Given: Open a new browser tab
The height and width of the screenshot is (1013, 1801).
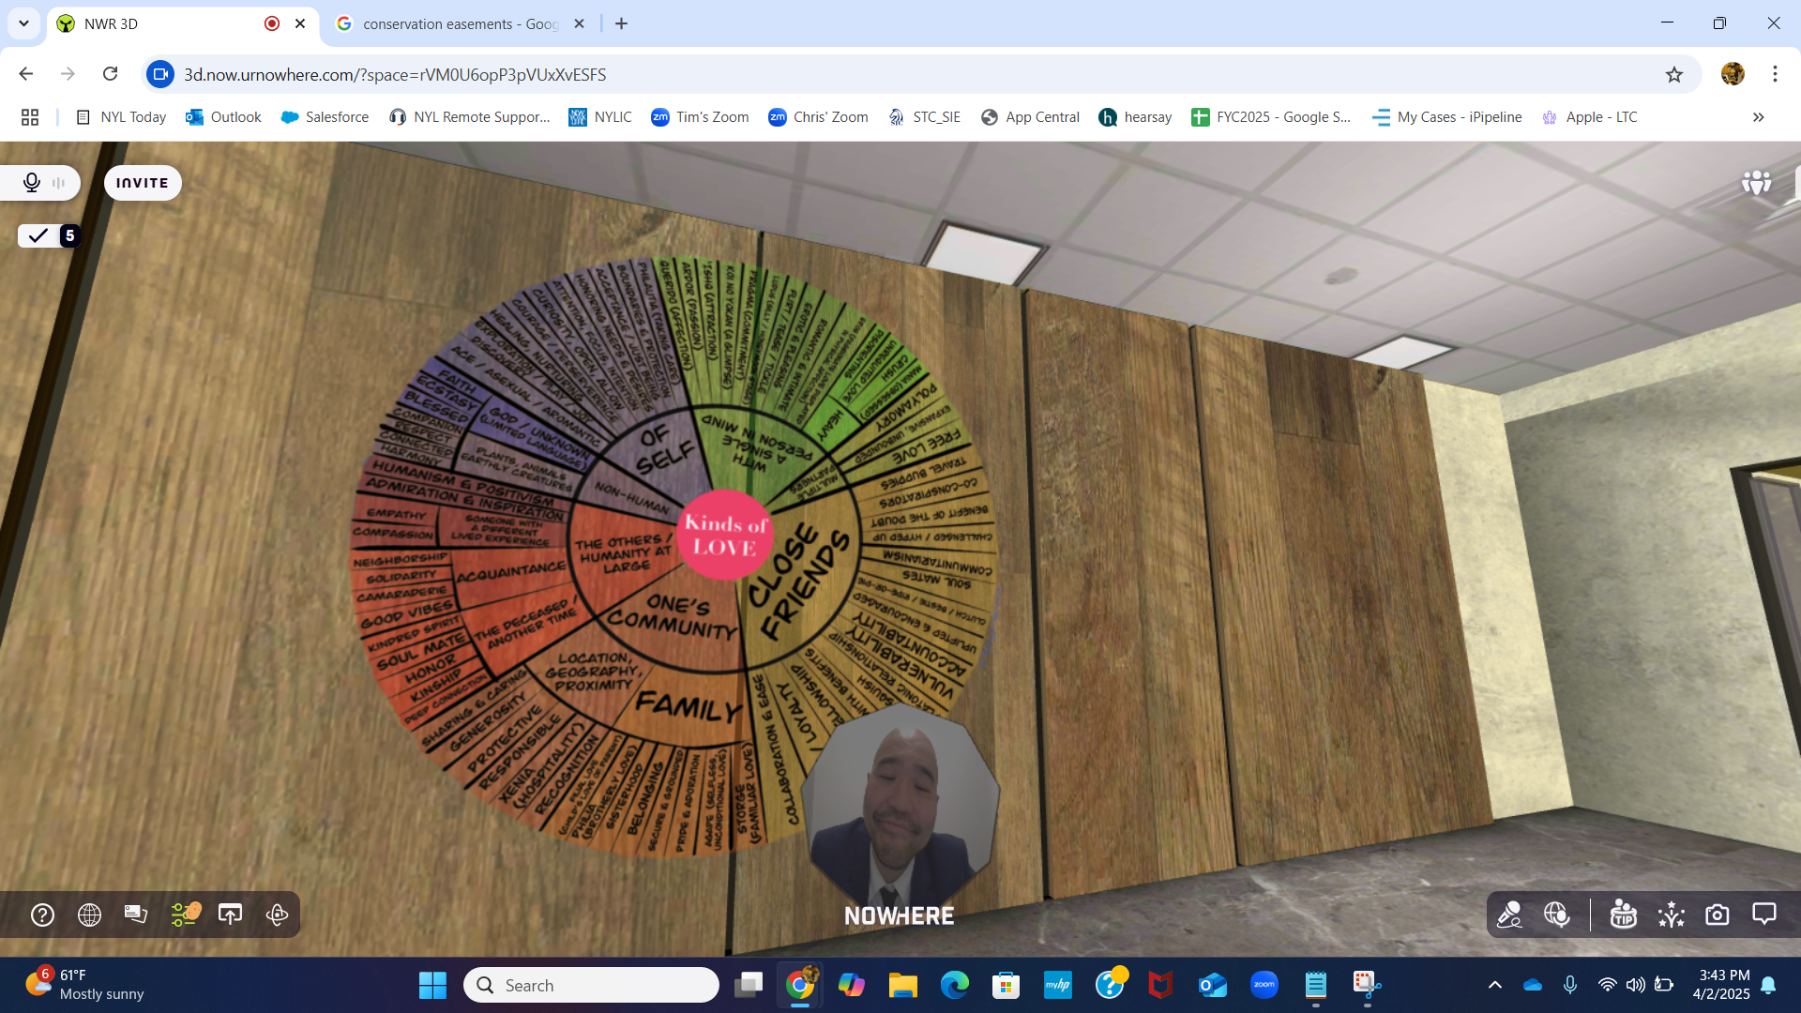Looking at the screenshot, I should (x=621, y=23).
